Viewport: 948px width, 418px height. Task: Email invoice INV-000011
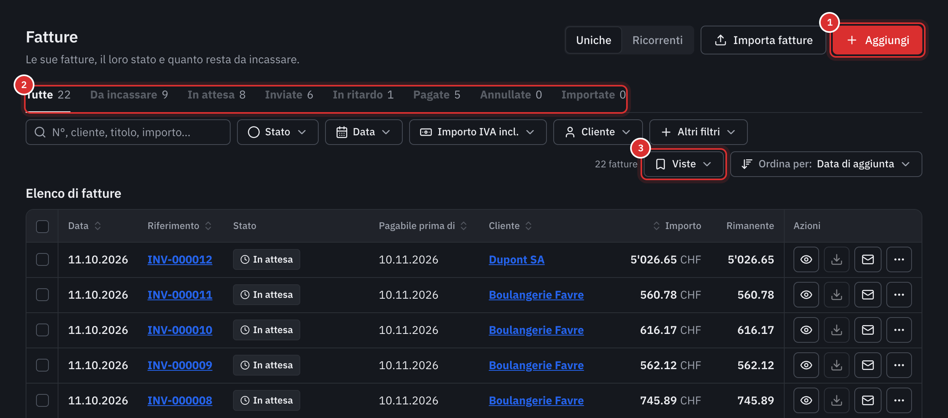(x=868, y=295)
